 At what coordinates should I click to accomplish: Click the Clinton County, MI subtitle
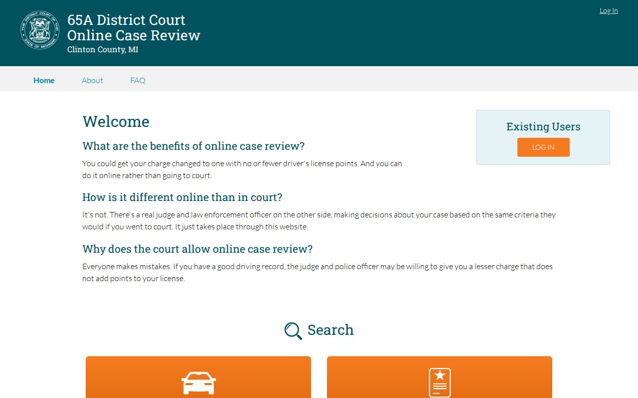103,50
